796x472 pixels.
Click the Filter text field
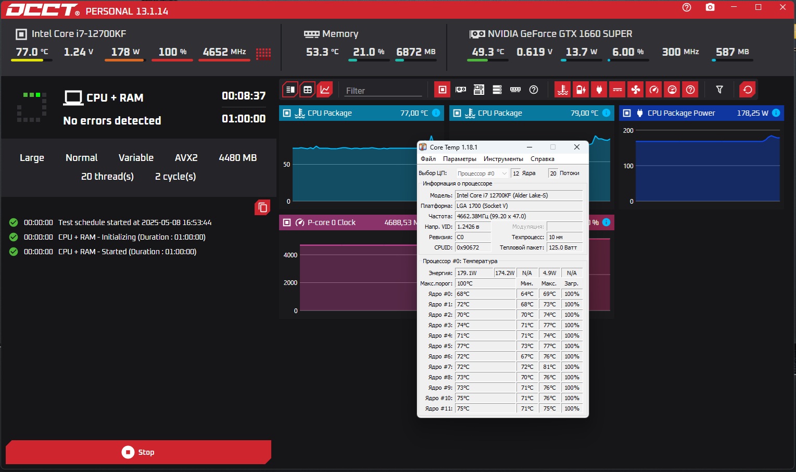coord(383,91)
